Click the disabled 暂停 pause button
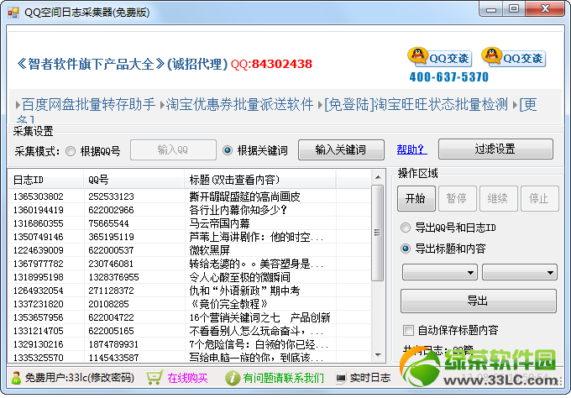 (458, 198)
